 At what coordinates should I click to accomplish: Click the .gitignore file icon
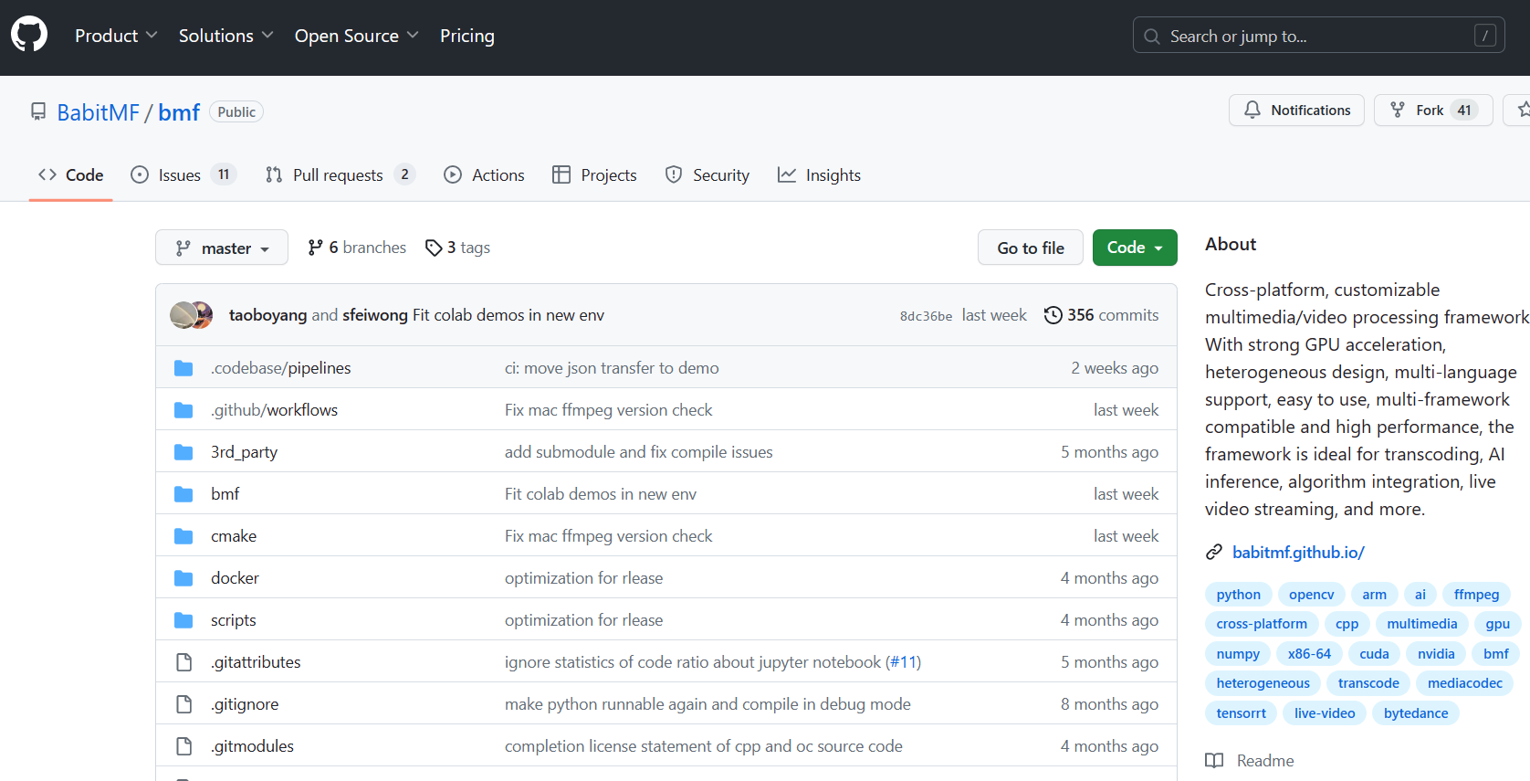183,704
